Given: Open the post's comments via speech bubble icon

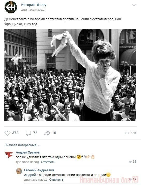Looking at the screenshot, I should 28,133.
